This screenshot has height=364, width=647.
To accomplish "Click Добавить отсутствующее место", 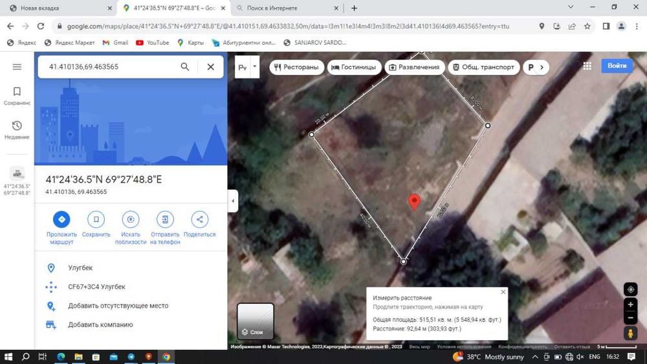I will pos(131,306).
